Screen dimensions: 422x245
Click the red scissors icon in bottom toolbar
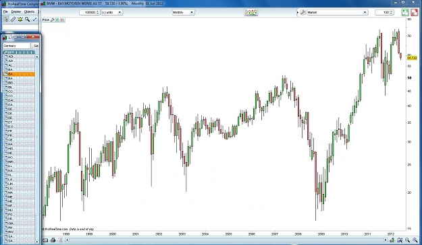tap(61, 240)
